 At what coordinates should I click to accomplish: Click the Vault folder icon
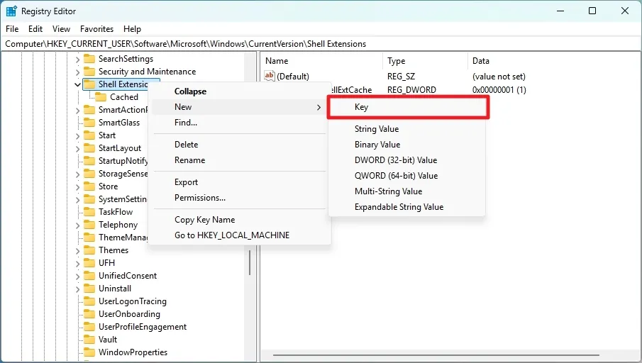click(89, 340)
